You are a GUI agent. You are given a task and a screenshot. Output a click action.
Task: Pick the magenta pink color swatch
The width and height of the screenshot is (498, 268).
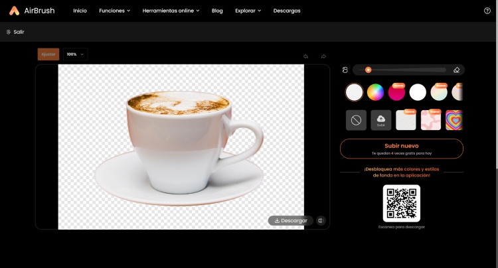pyautogui.click(x=396, y=92)
